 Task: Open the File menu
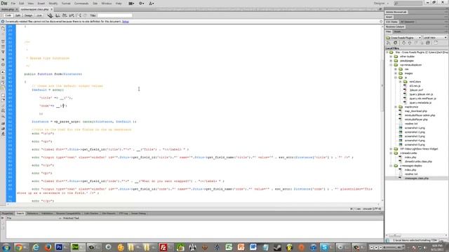pyautogui.click(x=13, y=3)
